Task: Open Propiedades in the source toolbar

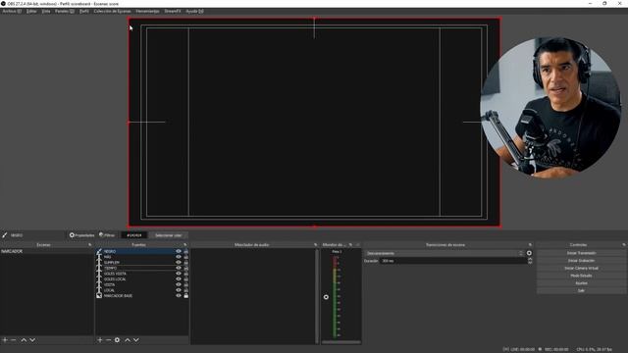Action: 81,235
